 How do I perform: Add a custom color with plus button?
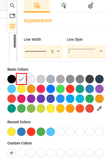point(12,153)
